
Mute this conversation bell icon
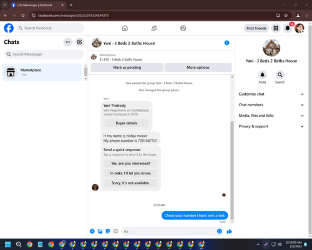[262, 74]
